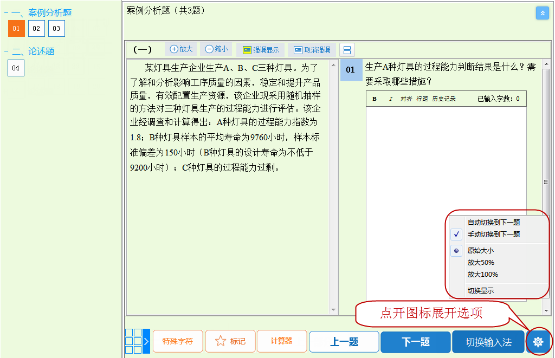Image resolution: width=555 pixels, height=358 pixels.
Task: Open the settings gear options
Action: (538, 342)
